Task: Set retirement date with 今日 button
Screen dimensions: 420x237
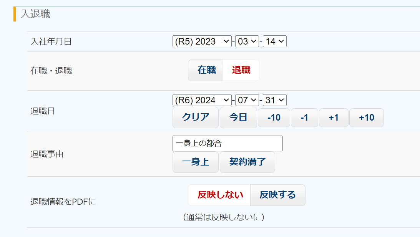Action: 238,118
